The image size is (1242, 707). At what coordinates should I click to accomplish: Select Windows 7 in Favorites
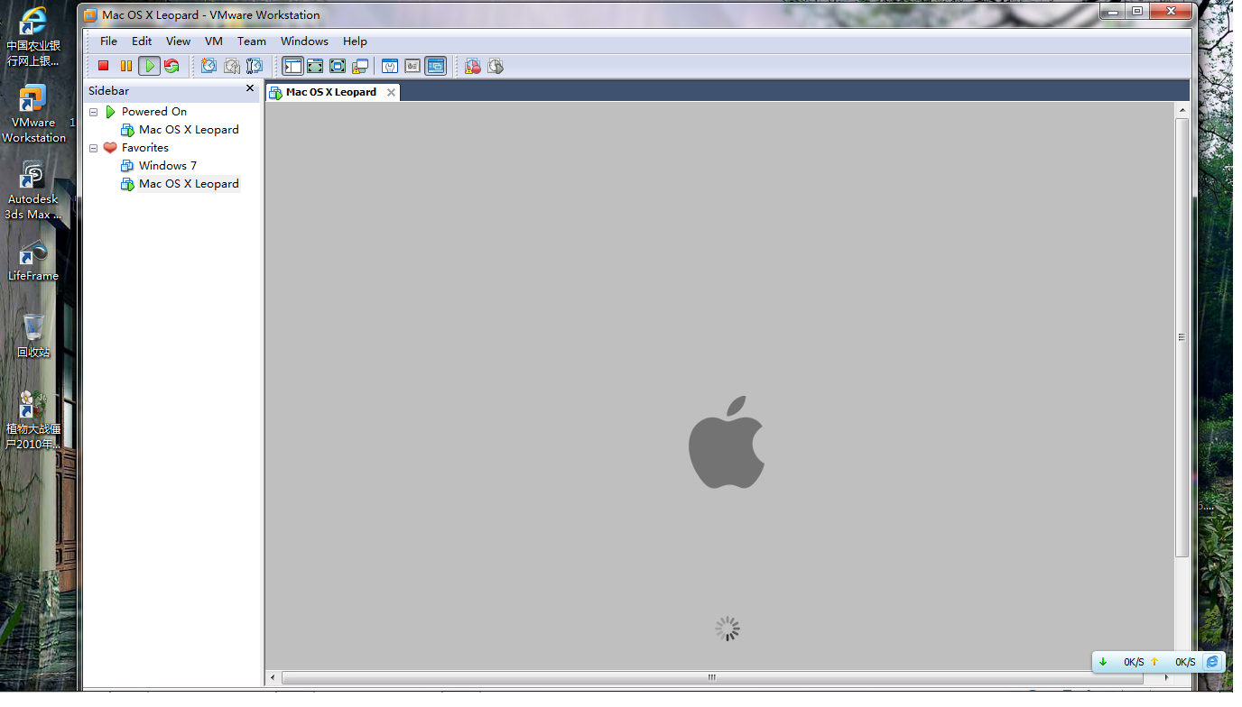click(168, 166)
